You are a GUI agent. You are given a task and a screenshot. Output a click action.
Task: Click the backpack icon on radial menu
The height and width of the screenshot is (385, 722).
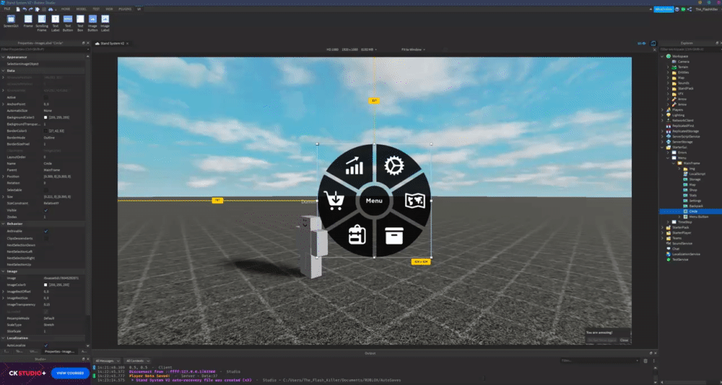[x=357, y=234]
